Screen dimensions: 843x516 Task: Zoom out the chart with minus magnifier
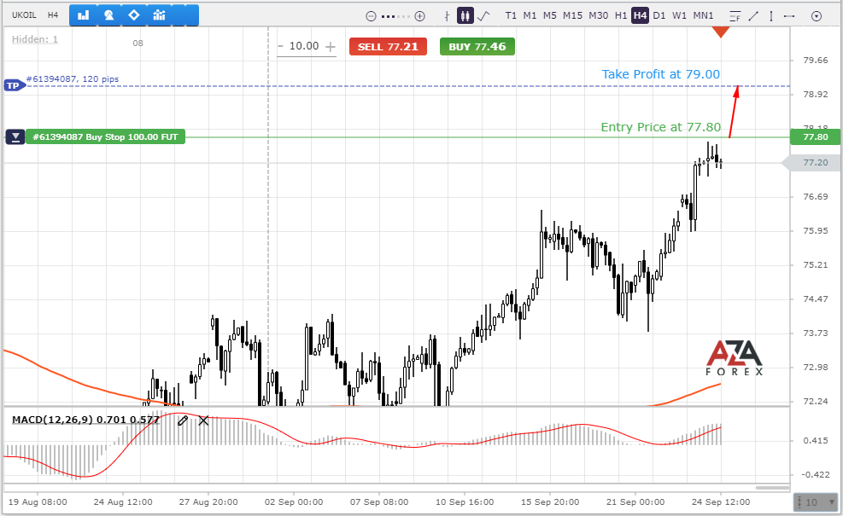click(370, 15)
